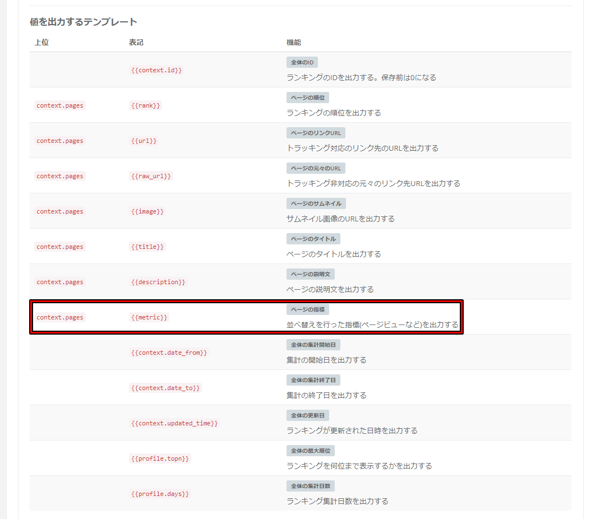Select the {{raw_url}} code snippet

(x=151, y=176)
